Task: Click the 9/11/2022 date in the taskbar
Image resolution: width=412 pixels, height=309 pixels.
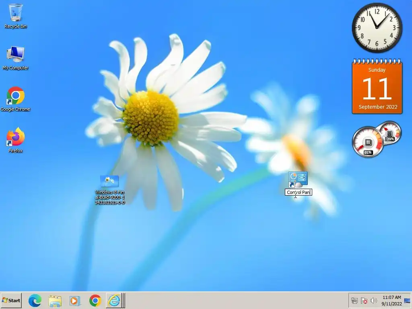Action: tap(392, 304)
